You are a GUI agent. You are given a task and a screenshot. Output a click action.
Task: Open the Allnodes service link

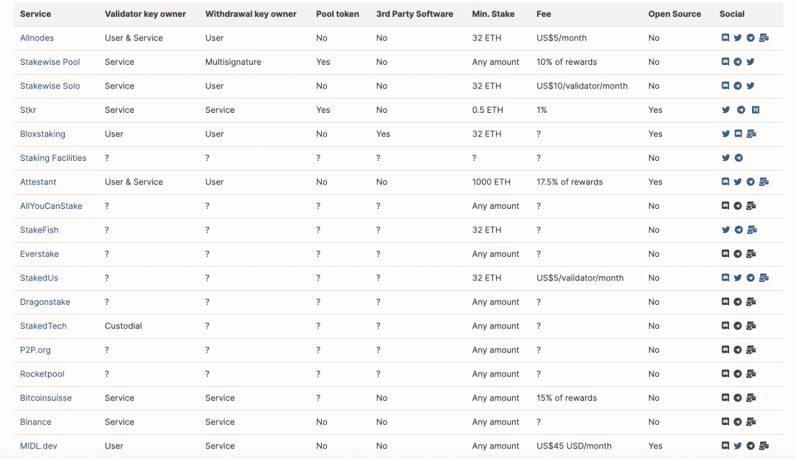[x=37, y=38]
